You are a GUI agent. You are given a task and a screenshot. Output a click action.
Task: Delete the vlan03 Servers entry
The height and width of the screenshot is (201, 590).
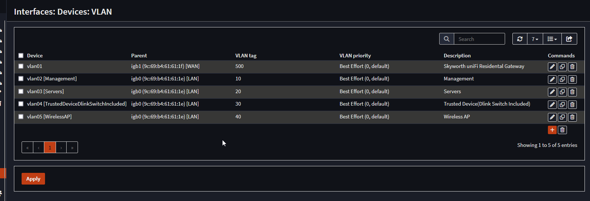(x=572, y=92)
